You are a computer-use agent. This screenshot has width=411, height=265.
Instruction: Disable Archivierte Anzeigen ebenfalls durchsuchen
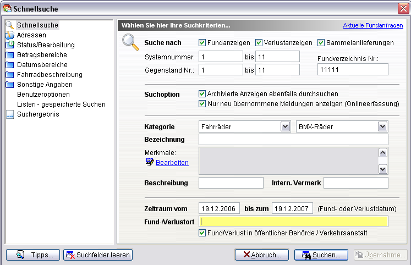point(202,94)
